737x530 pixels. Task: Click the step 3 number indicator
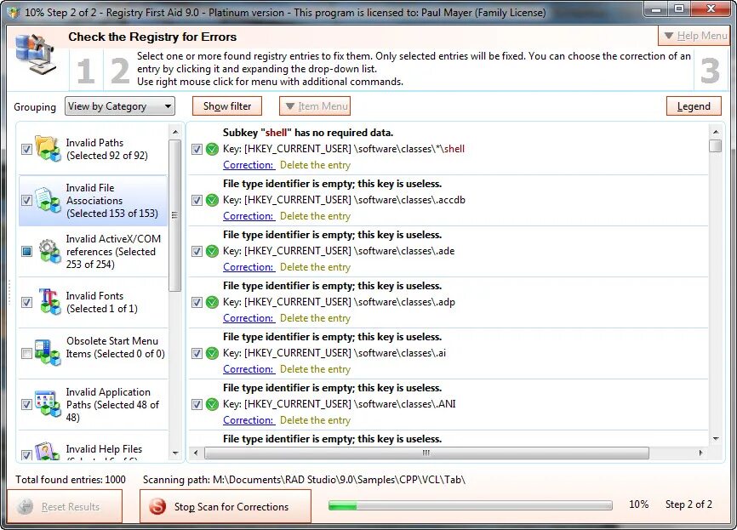tap(710, 71)
